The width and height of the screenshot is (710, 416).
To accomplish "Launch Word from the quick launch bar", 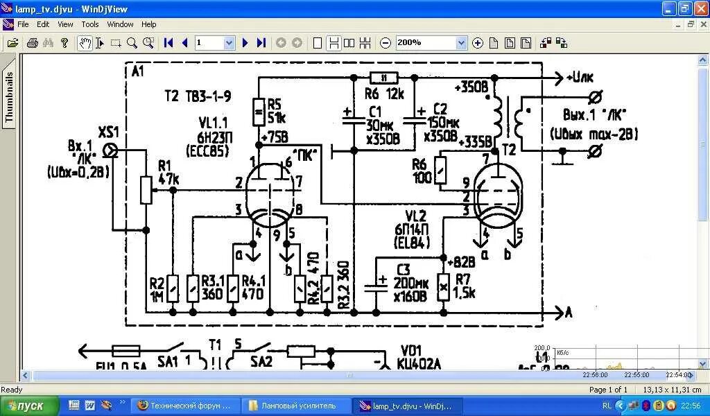I will (89, 406).
